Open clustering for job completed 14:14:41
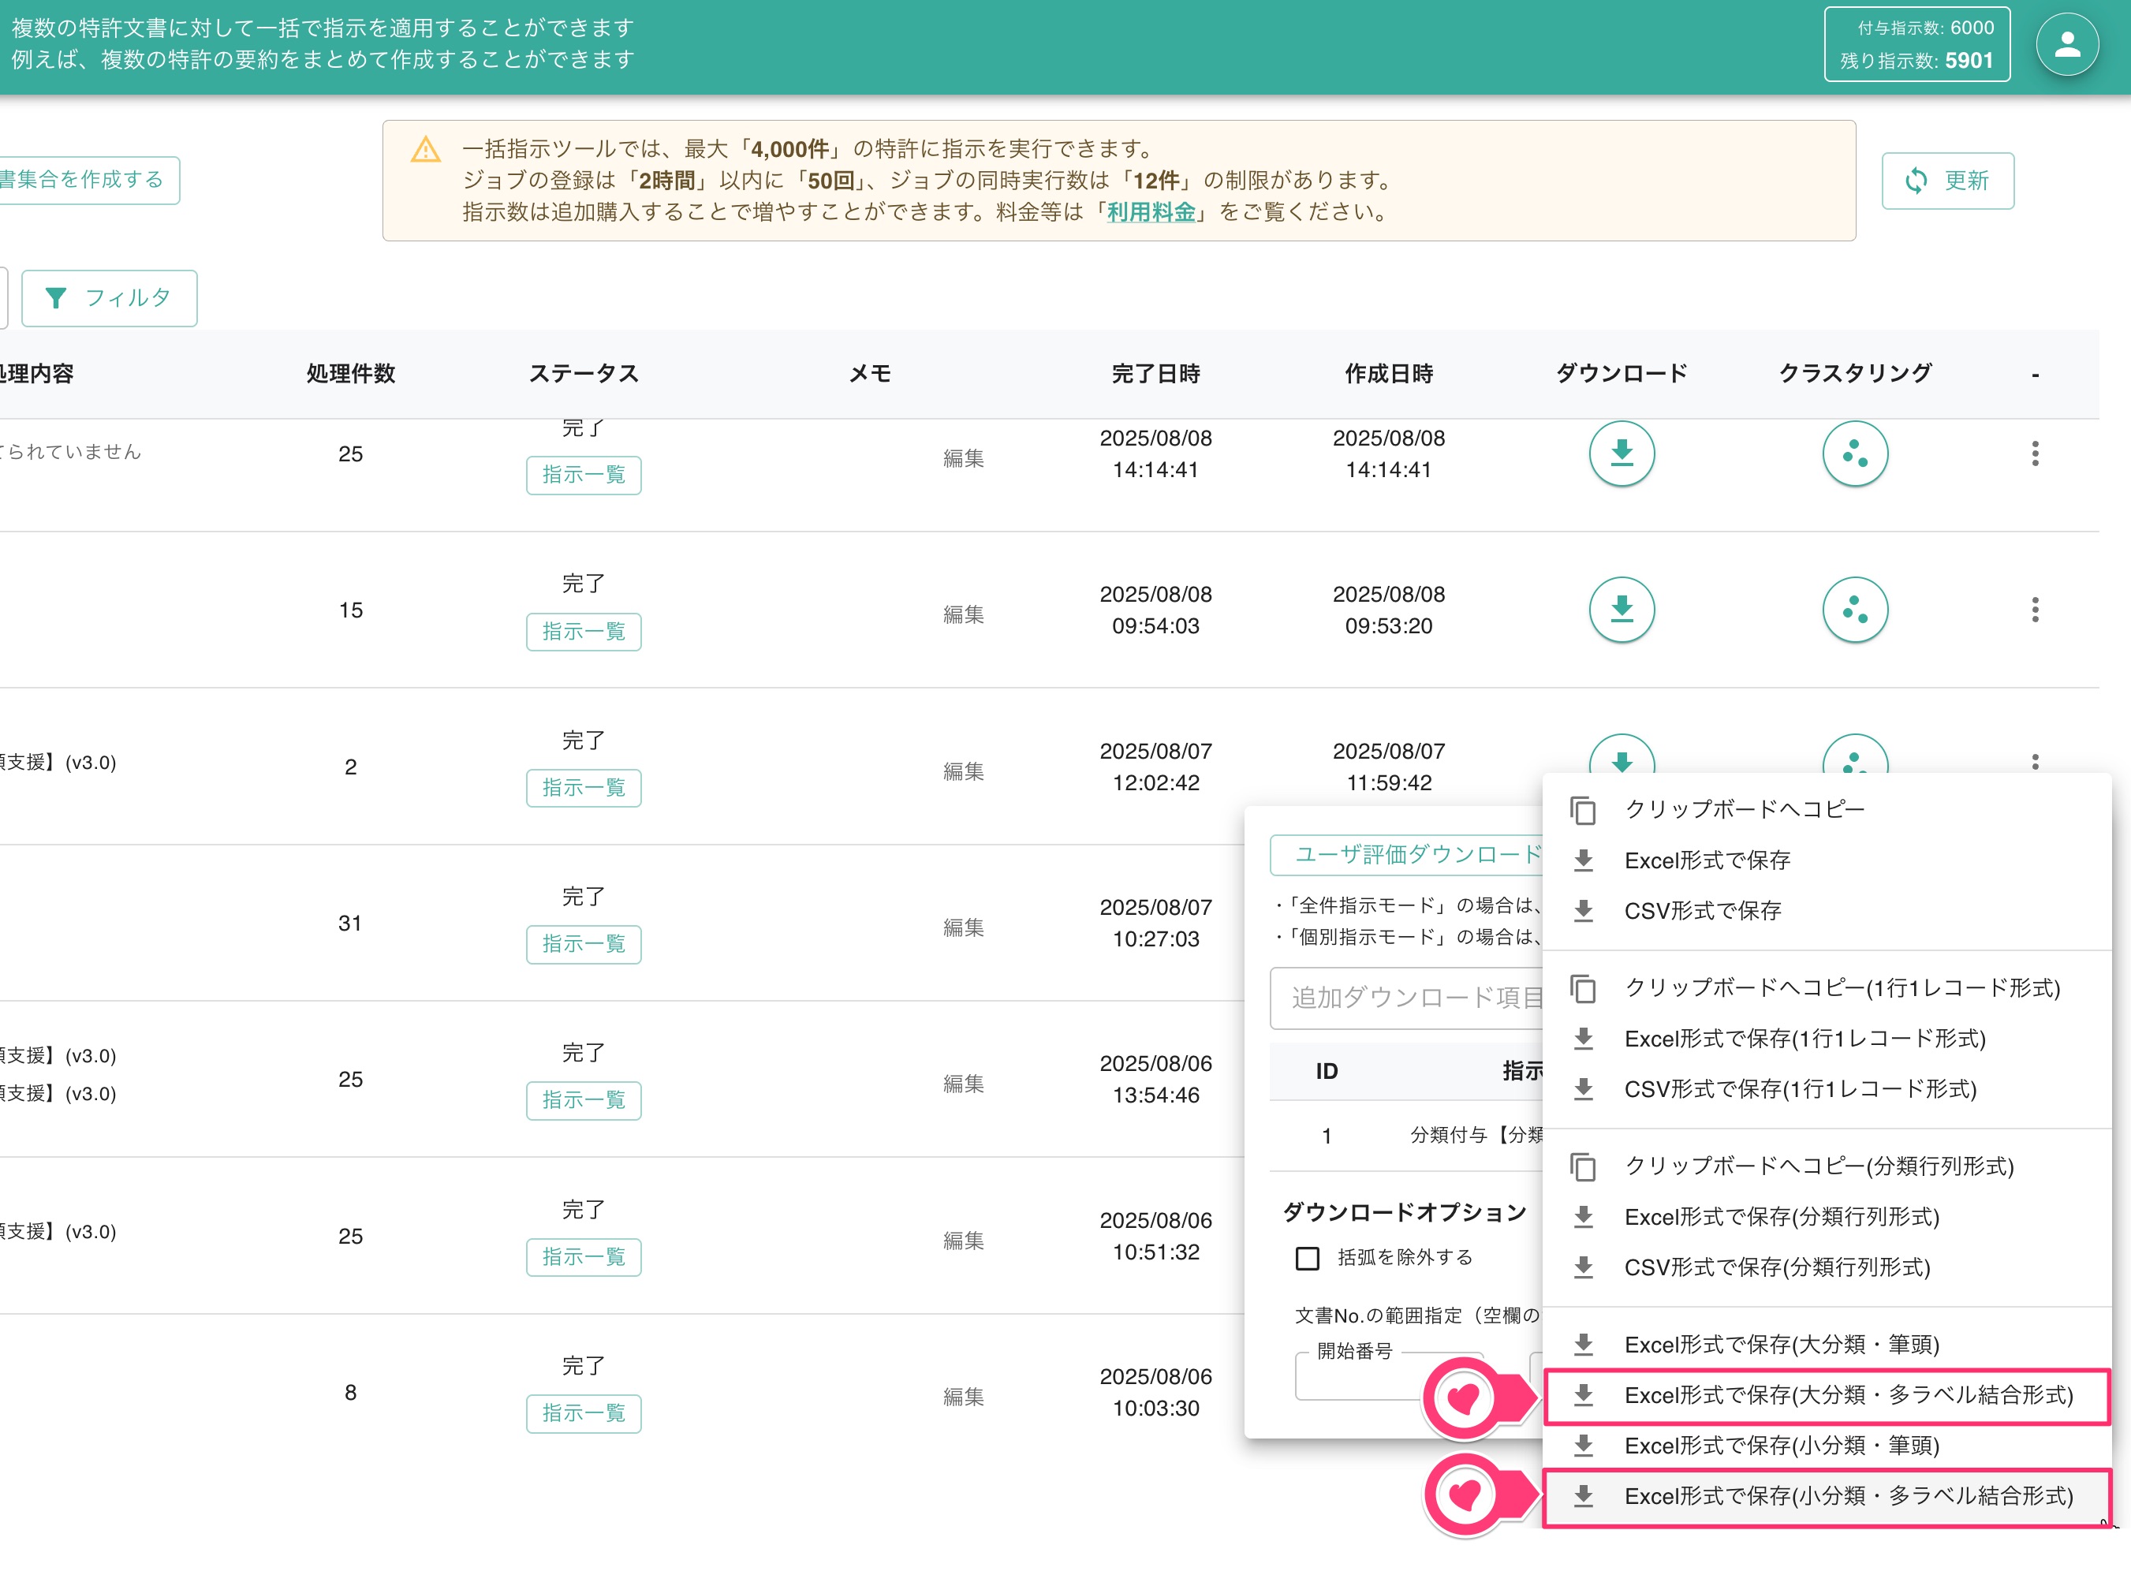The image size is (2131, 1571). coord(1854,453)
